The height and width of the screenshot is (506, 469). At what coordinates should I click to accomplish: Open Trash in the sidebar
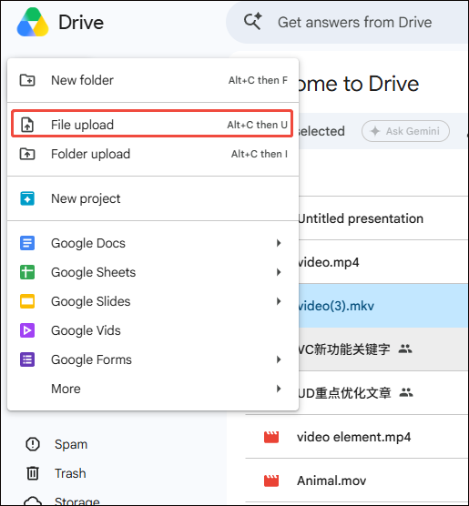(70, 473)
